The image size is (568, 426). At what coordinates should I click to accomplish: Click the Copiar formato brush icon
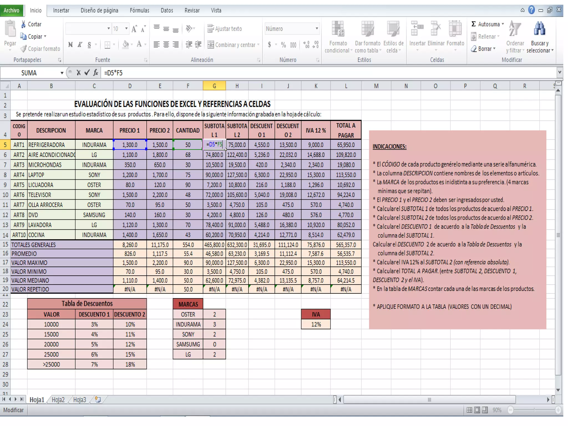click(24, 49)
